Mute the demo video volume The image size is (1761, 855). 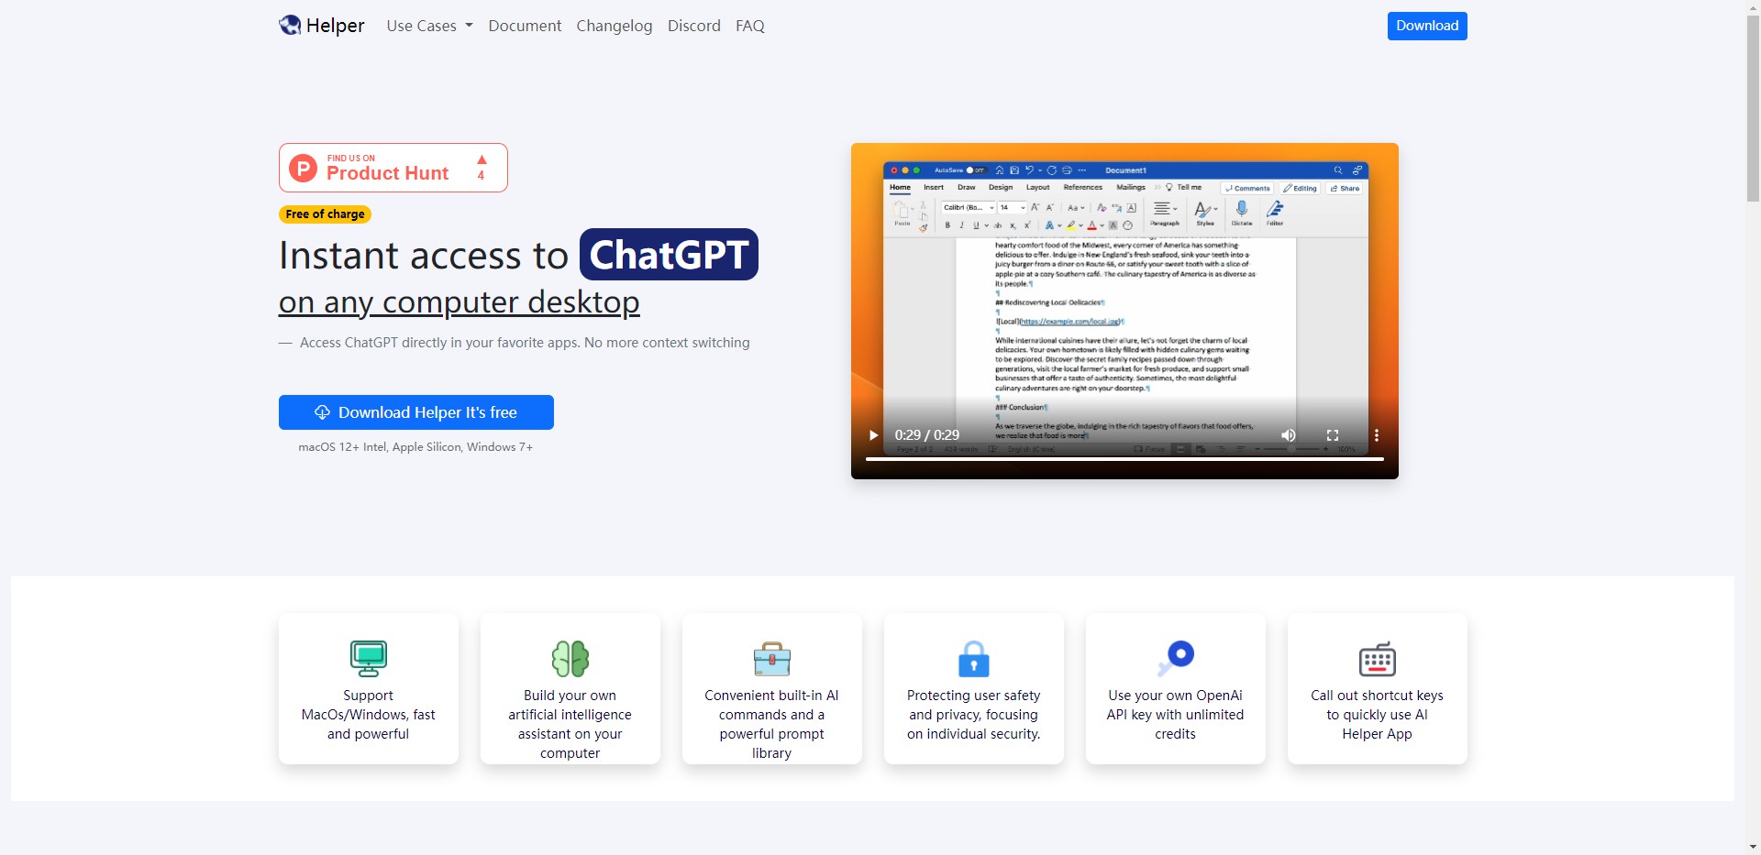[x=1289, y=435]
